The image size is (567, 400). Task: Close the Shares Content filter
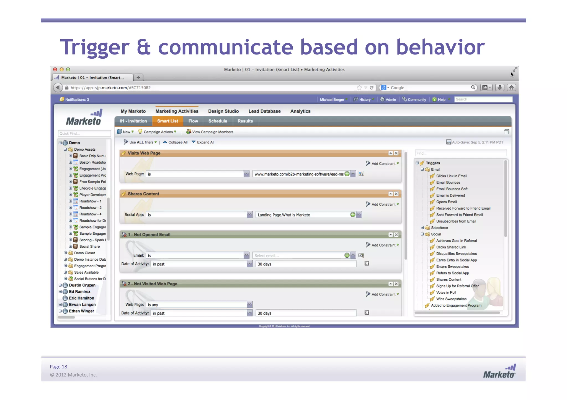396,194
